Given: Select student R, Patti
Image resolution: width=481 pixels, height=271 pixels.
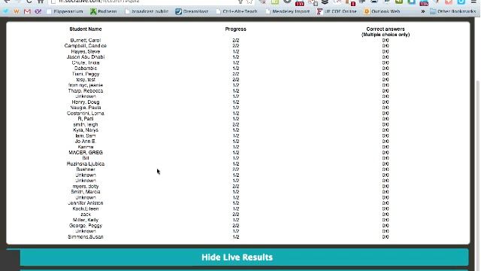Looking at the screenshot, I should click(x=86, y=119).
